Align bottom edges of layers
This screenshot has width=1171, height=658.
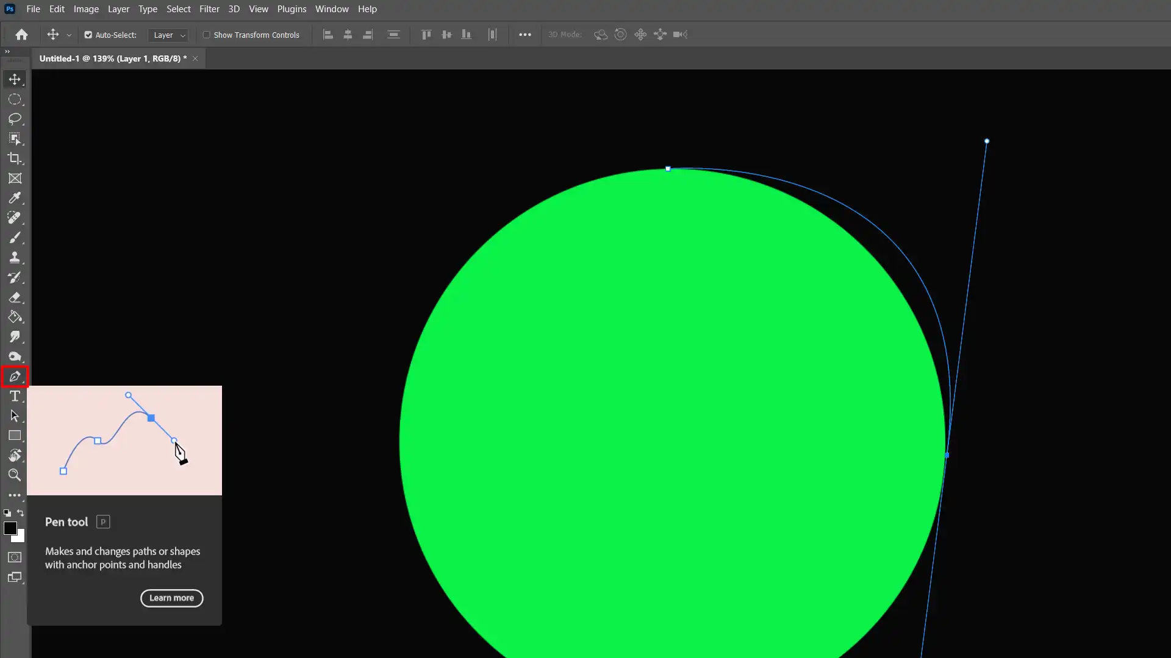pyautogui.click(x=467, y=35)
